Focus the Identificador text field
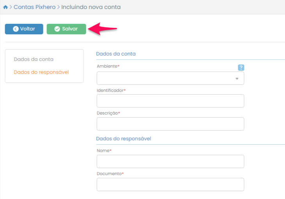Image resolution: width=285 pixels, height=199 pixels. pyautogui.click(x=170, y=101)
